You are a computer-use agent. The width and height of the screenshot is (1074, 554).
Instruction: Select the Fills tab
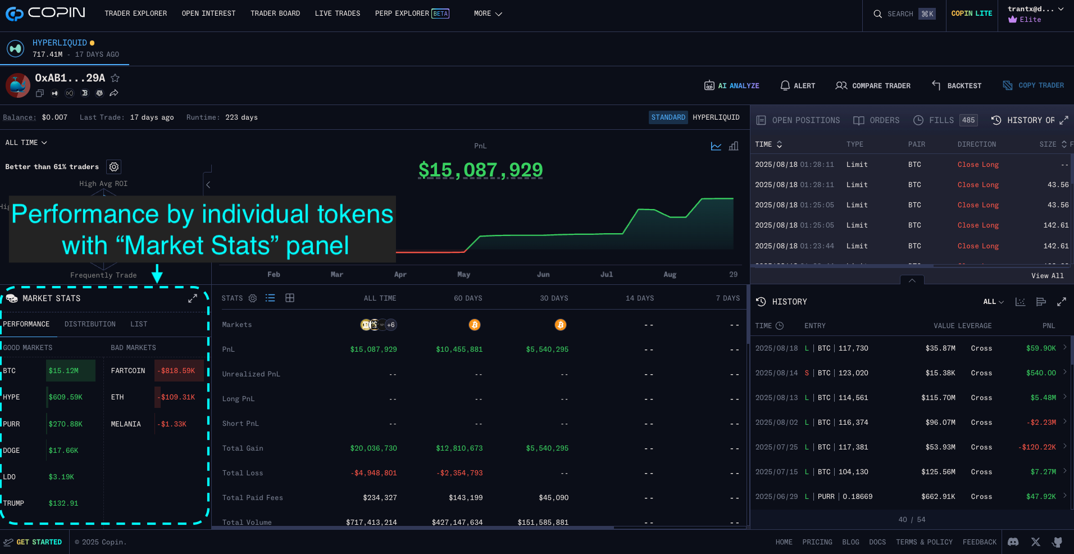945,120
